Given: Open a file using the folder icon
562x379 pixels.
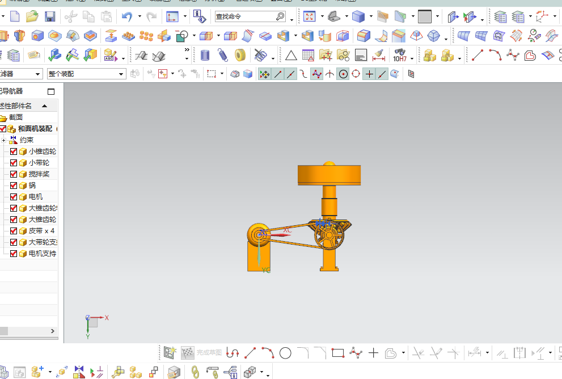Looking at the screenshot, I should (32, 16).
